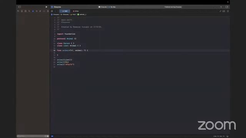Screen dimensions: 246x138
Task: Click the main file breadcrumb
Action: point(73,15)
